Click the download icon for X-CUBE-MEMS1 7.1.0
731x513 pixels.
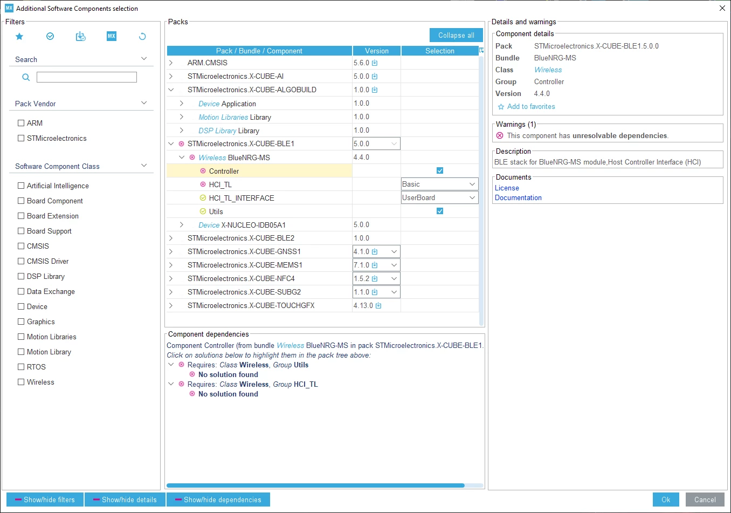point(375,265)
